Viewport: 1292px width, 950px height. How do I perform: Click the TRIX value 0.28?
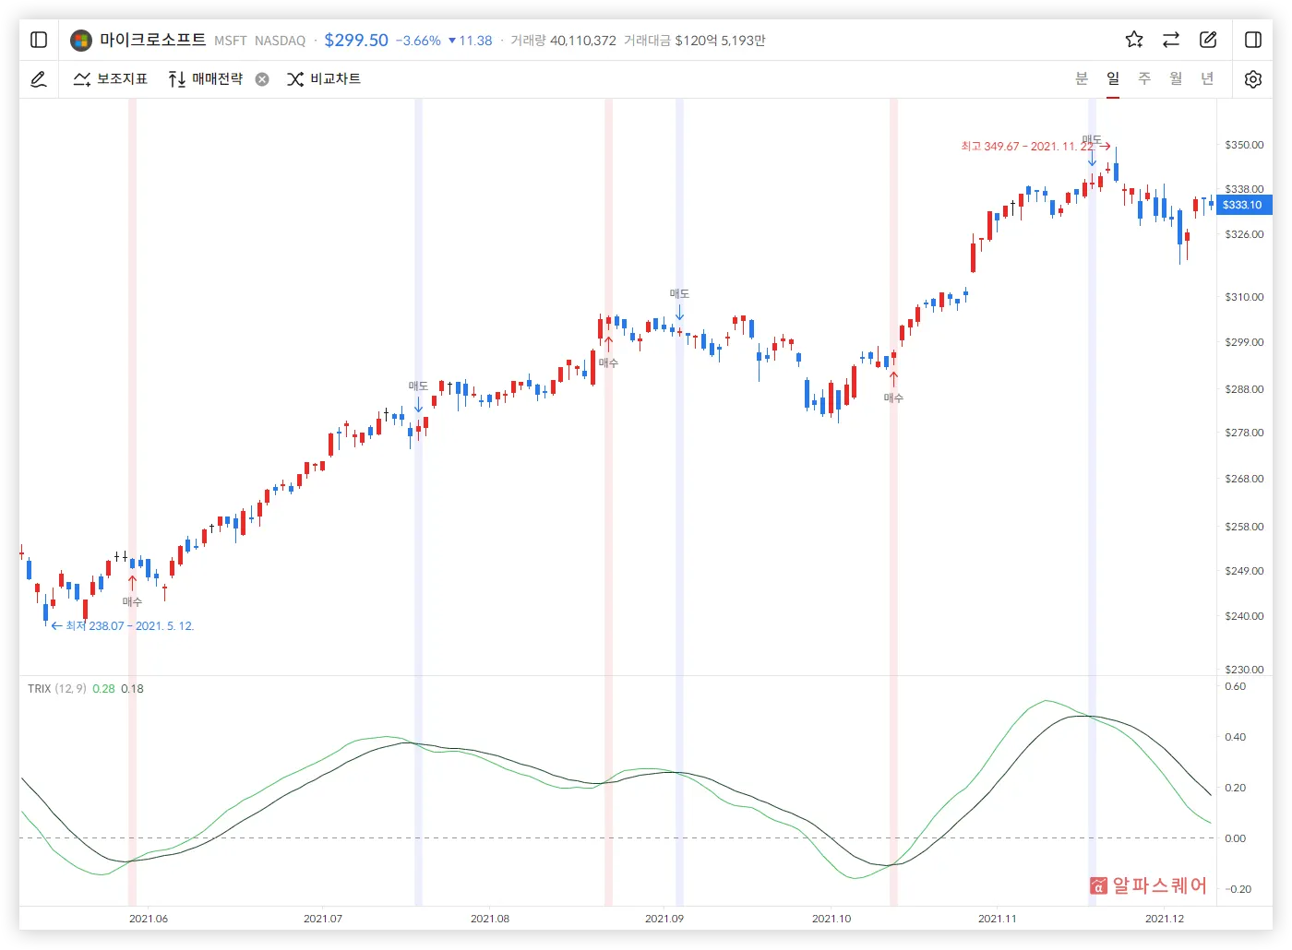click(x=103, y=689)
